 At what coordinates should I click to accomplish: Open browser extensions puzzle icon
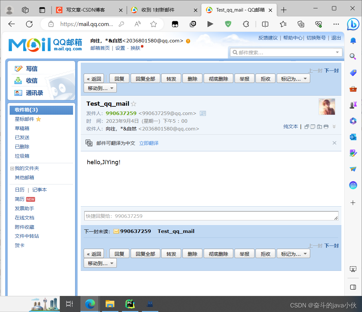tap(246, 24)
